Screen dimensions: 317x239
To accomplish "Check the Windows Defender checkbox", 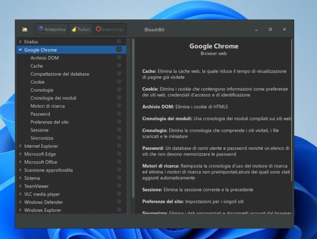I will (119, 202).
